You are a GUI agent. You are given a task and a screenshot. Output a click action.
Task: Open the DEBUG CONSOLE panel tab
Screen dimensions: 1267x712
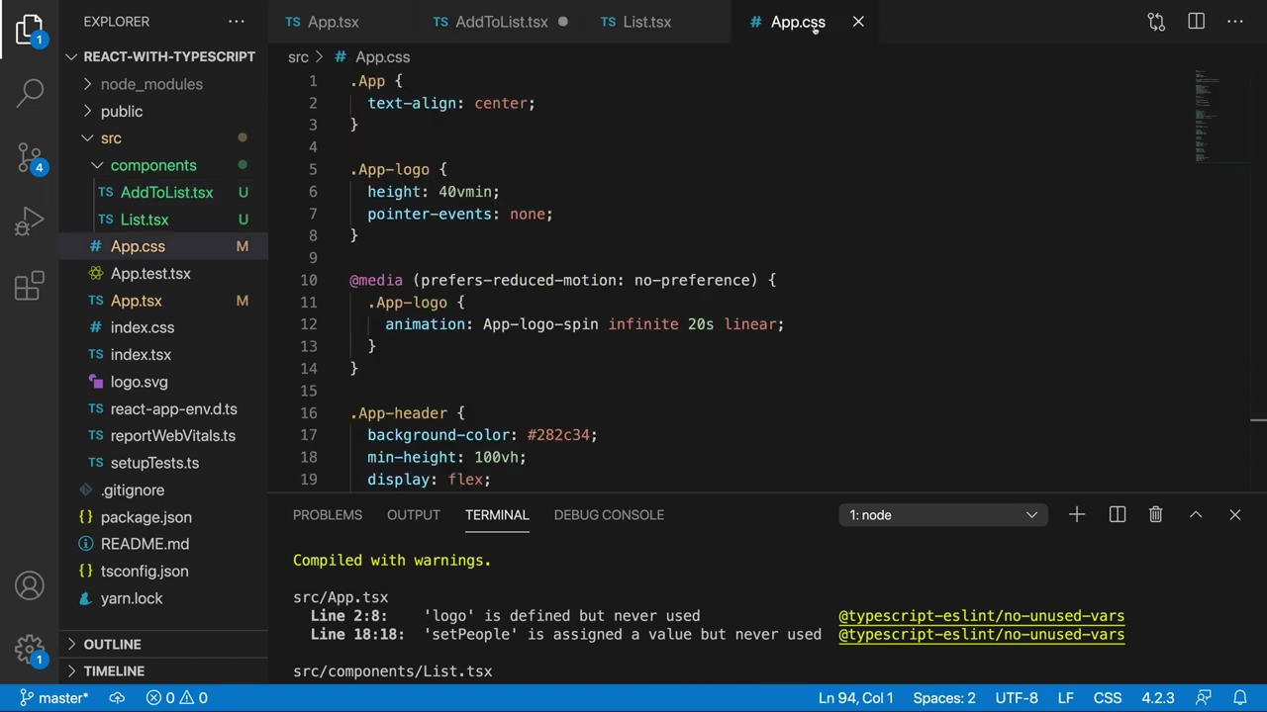click(609, 514)
